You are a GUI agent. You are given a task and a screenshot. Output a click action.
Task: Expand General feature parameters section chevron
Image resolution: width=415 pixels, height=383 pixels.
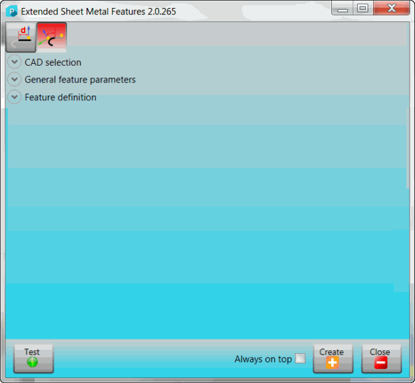(x=15, y=80)
